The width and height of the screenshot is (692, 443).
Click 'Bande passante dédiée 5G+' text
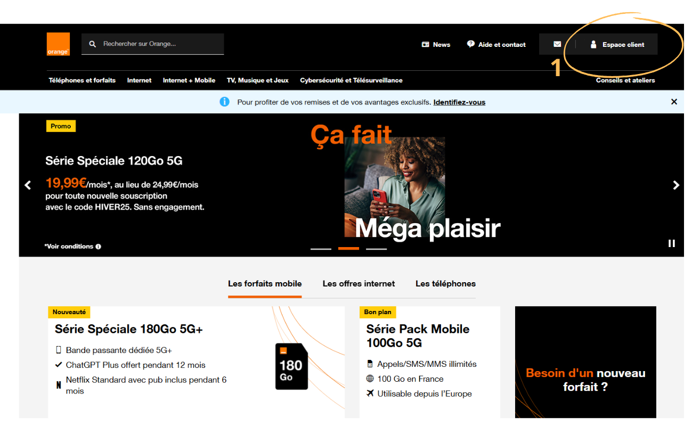(x=119, y=350)
